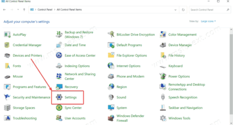Open the Keyboard icon
This screenshot has width=233, height=125.
tap(163, 66)
